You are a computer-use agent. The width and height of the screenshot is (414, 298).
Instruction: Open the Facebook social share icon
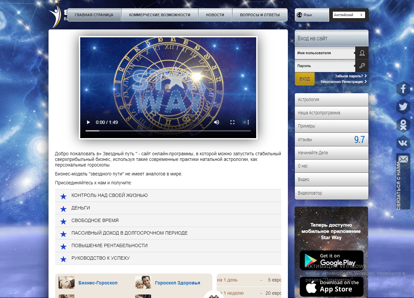coord(403,89)
